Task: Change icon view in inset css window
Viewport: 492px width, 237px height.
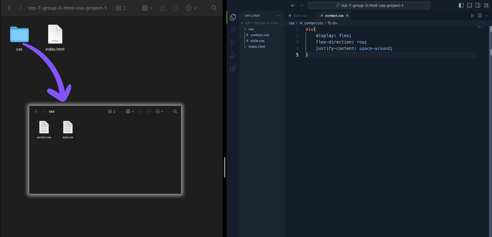Action: tap(112, 111)
